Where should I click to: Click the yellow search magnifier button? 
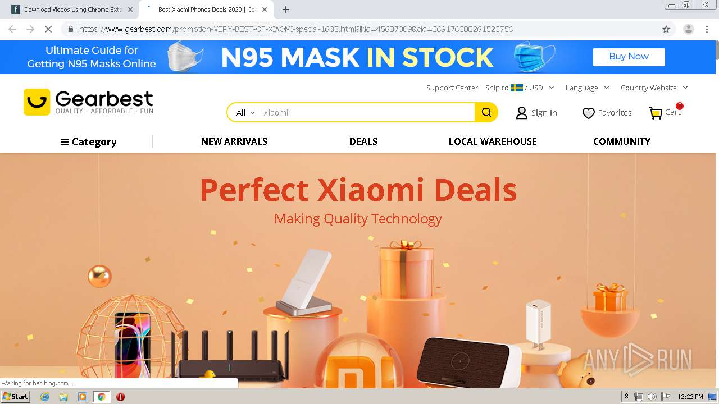[x=486, y=112]
